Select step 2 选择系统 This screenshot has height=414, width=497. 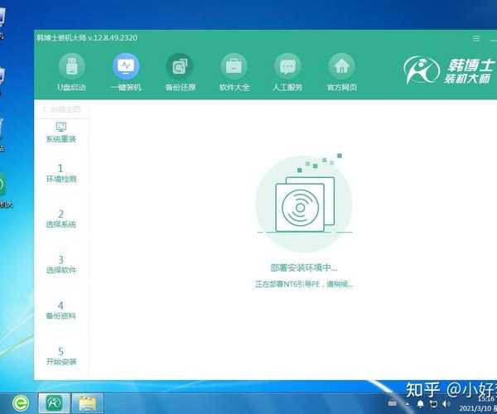(60, 219)
